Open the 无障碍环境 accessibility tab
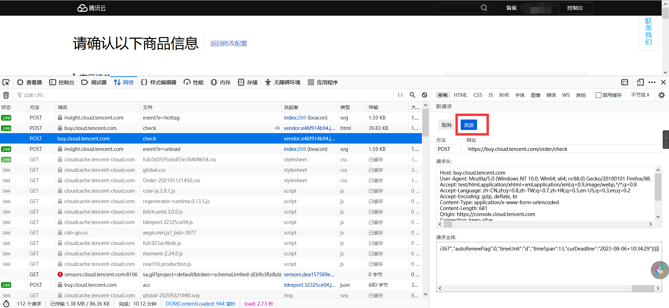Screen dimensions: 669x308 tap(282, 82)
